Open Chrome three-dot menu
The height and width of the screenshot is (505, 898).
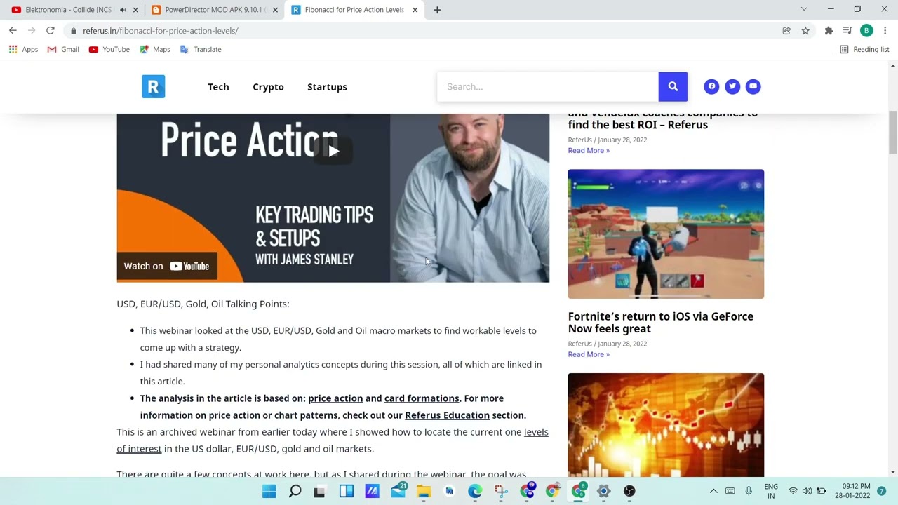click(885, 31)
